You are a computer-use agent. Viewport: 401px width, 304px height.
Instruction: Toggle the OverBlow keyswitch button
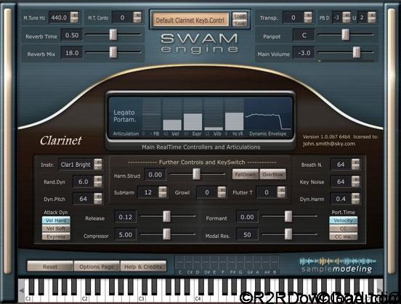(272, 174)
